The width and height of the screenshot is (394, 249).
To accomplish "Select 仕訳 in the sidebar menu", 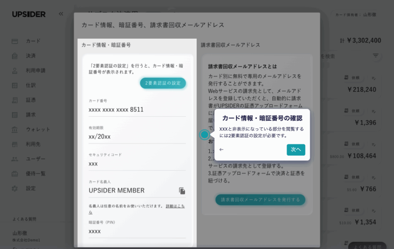I will pyautogui.click(x=31, y=85).
